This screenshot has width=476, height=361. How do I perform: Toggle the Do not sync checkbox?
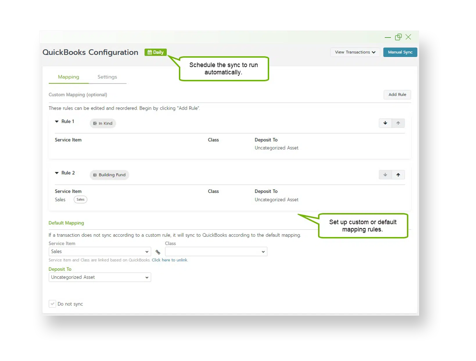pos(52,304)
